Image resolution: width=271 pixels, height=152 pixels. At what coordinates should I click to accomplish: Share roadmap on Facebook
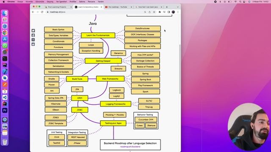[x=33, y=35]
